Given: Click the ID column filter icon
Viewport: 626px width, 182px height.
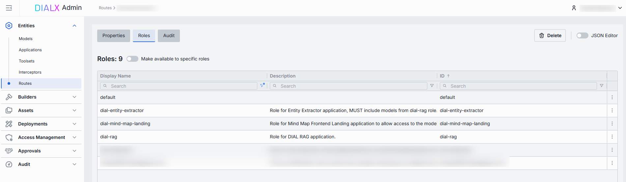Looking at the screenshot, I should point(601,86).
